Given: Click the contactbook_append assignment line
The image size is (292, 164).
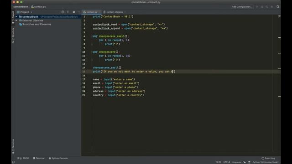Looking at the screenshot, I should [x=130, y=28].
